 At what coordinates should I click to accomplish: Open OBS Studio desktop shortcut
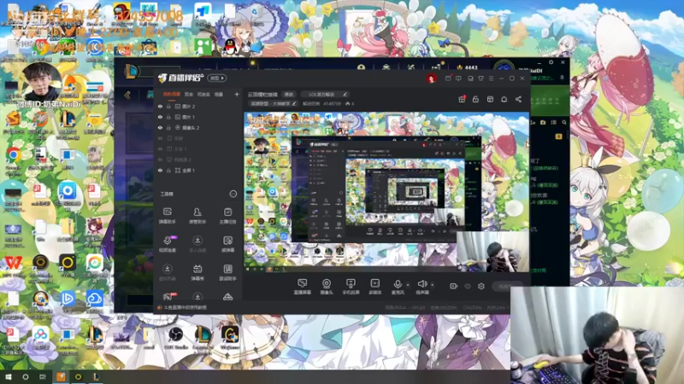(x=176, y=338)
